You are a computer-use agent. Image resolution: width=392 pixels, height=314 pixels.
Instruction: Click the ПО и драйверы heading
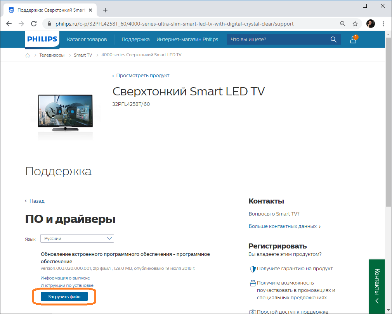tap(70, 219)
